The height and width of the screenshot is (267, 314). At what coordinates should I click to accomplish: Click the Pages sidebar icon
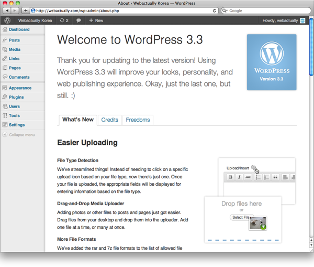[5, 68]
